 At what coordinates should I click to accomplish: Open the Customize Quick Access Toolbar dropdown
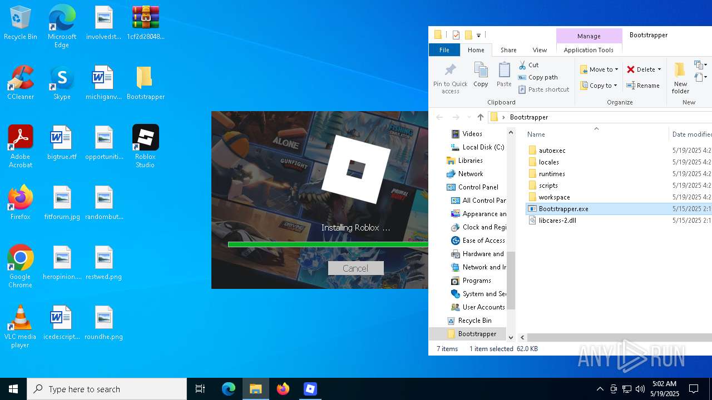coord(478,35)
